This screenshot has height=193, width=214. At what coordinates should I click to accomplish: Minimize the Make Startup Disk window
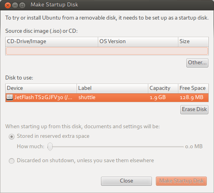coord(15,5)
